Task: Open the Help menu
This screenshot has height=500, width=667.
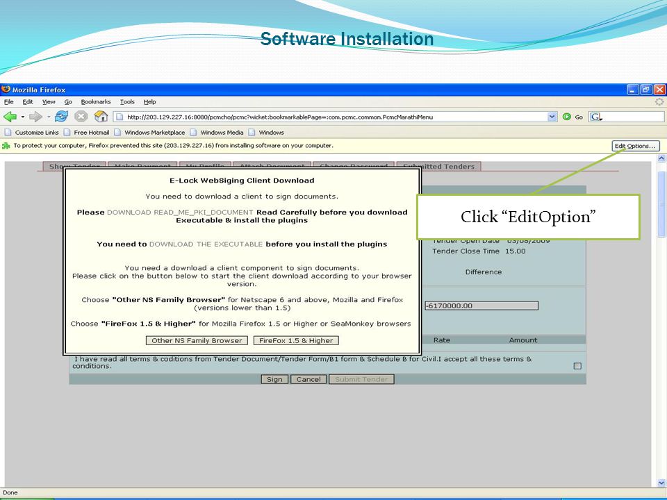Action: (x=150, y=101)
